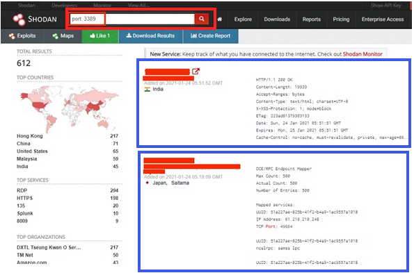Image resolution: width=414 pixels, height=273 pixels.
Task: Switch to the Maps view
Action: point(63,36)
